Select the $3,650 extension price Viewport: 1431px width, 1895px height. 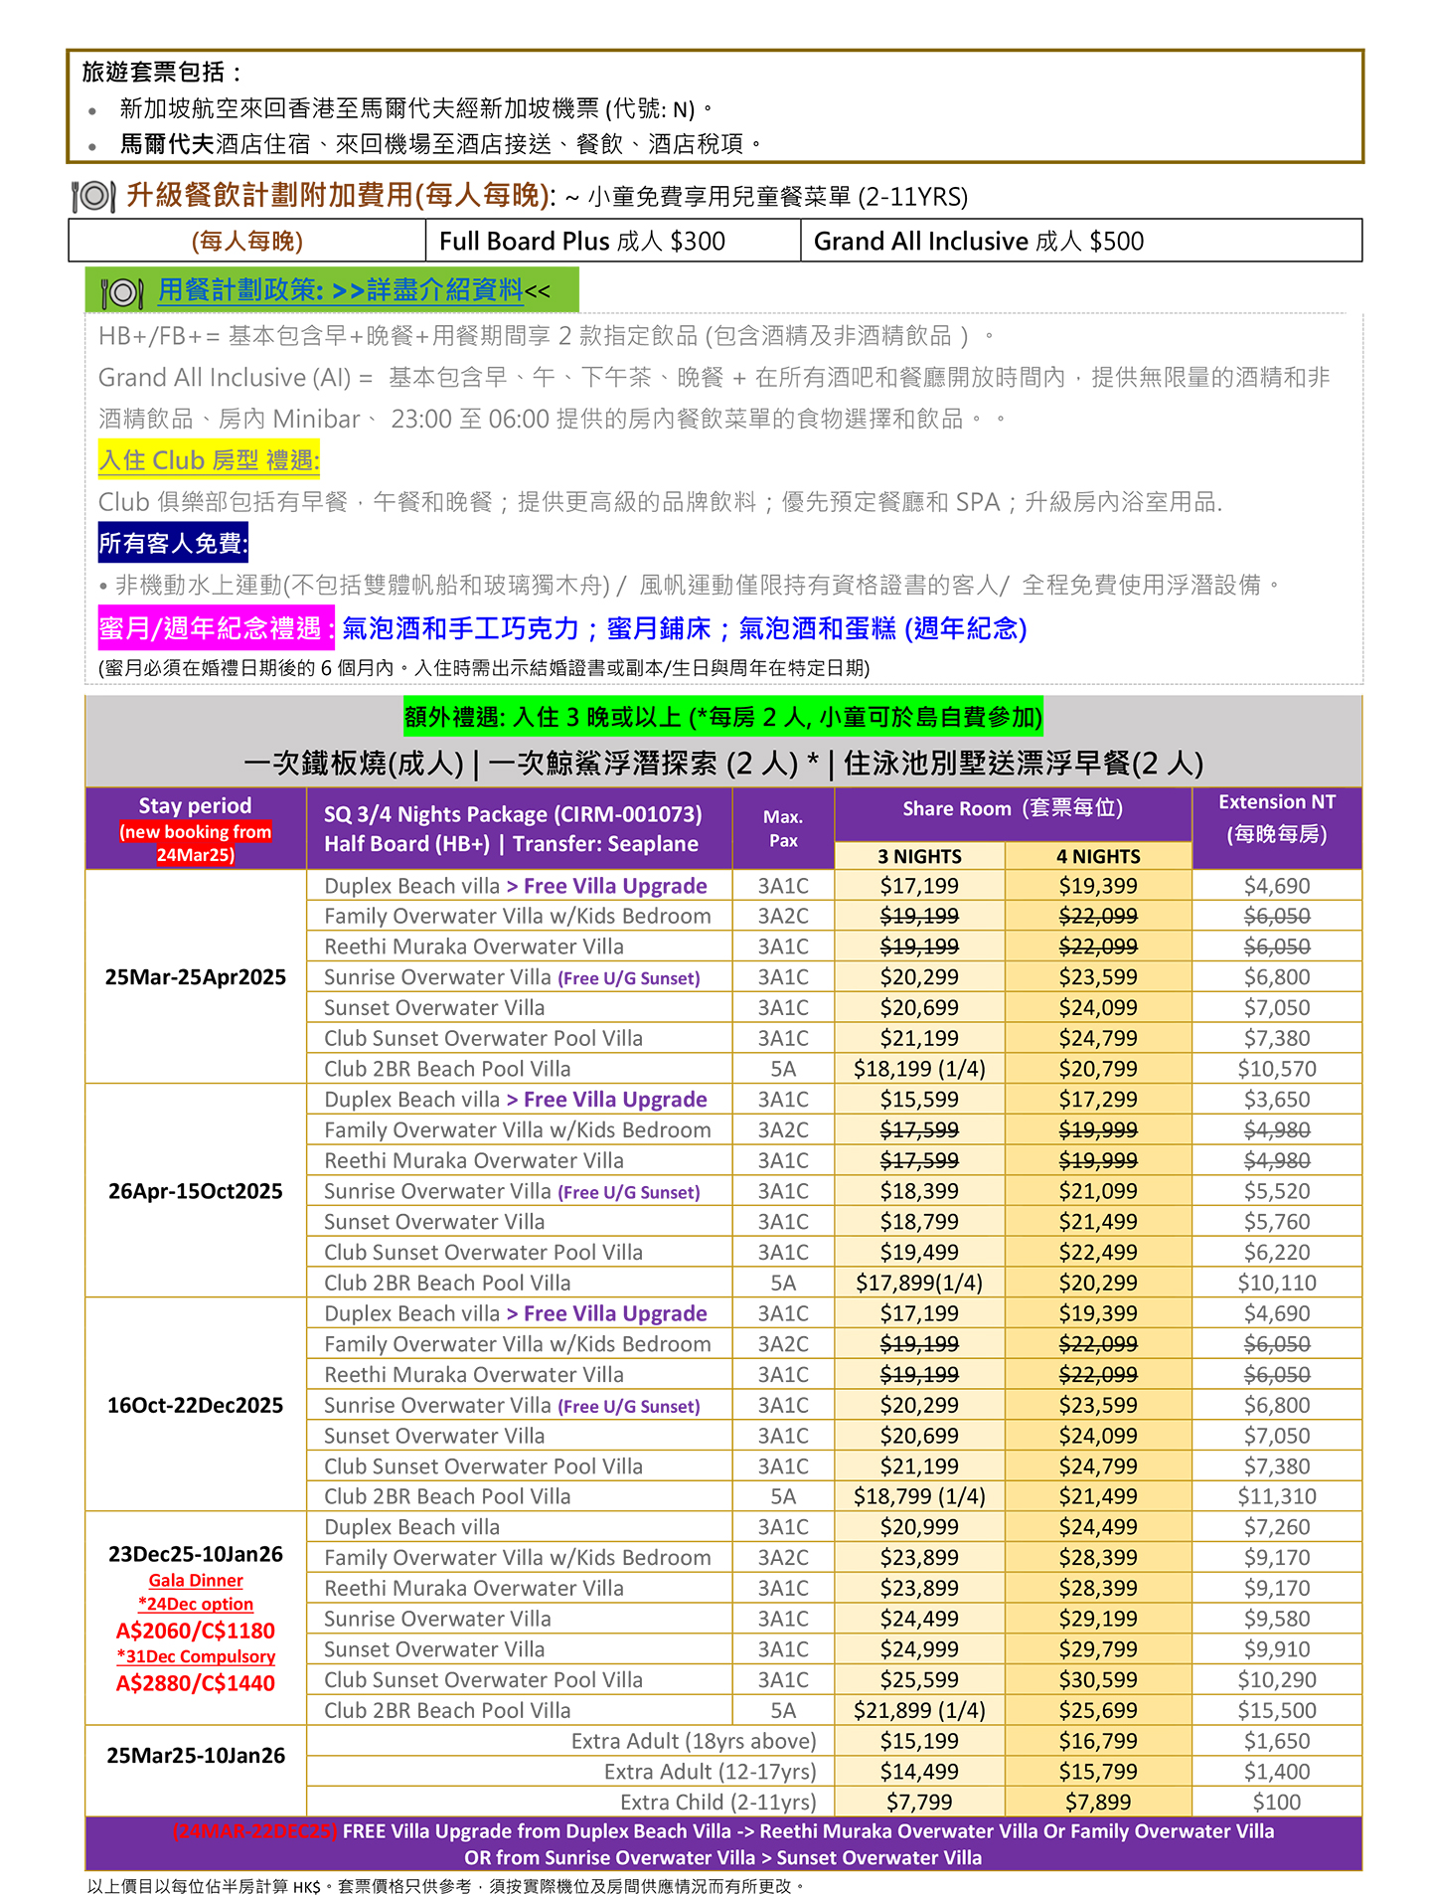point(1277,1100)
